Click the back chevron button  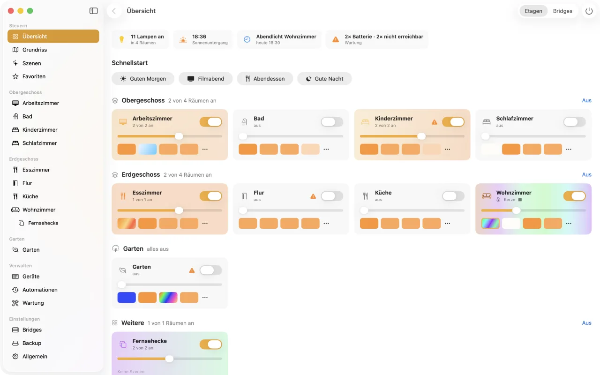pos(114,11)
